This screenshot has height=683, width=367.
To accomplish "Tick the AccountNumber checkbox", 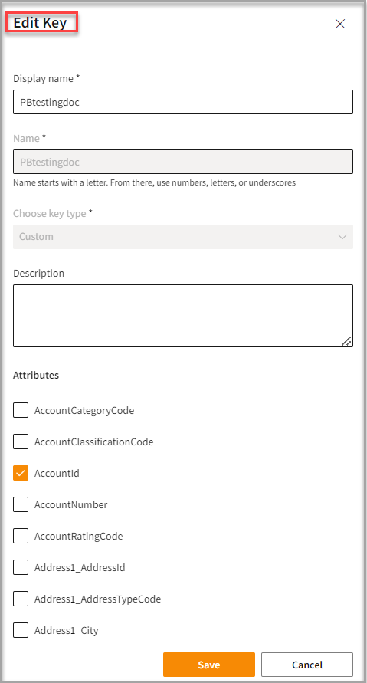I will tap(21, 504).
